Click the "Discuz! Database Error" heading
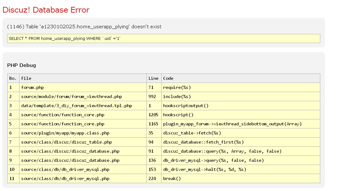The width and height of the screenshot is (342, 191). coord(46,10)
